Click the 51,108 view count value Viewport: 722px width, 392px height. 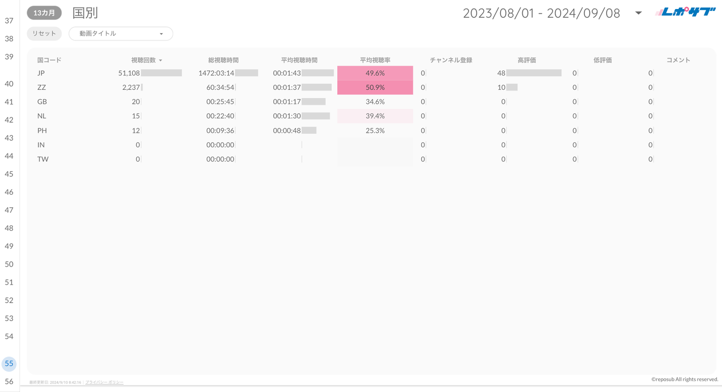(129, 73)
